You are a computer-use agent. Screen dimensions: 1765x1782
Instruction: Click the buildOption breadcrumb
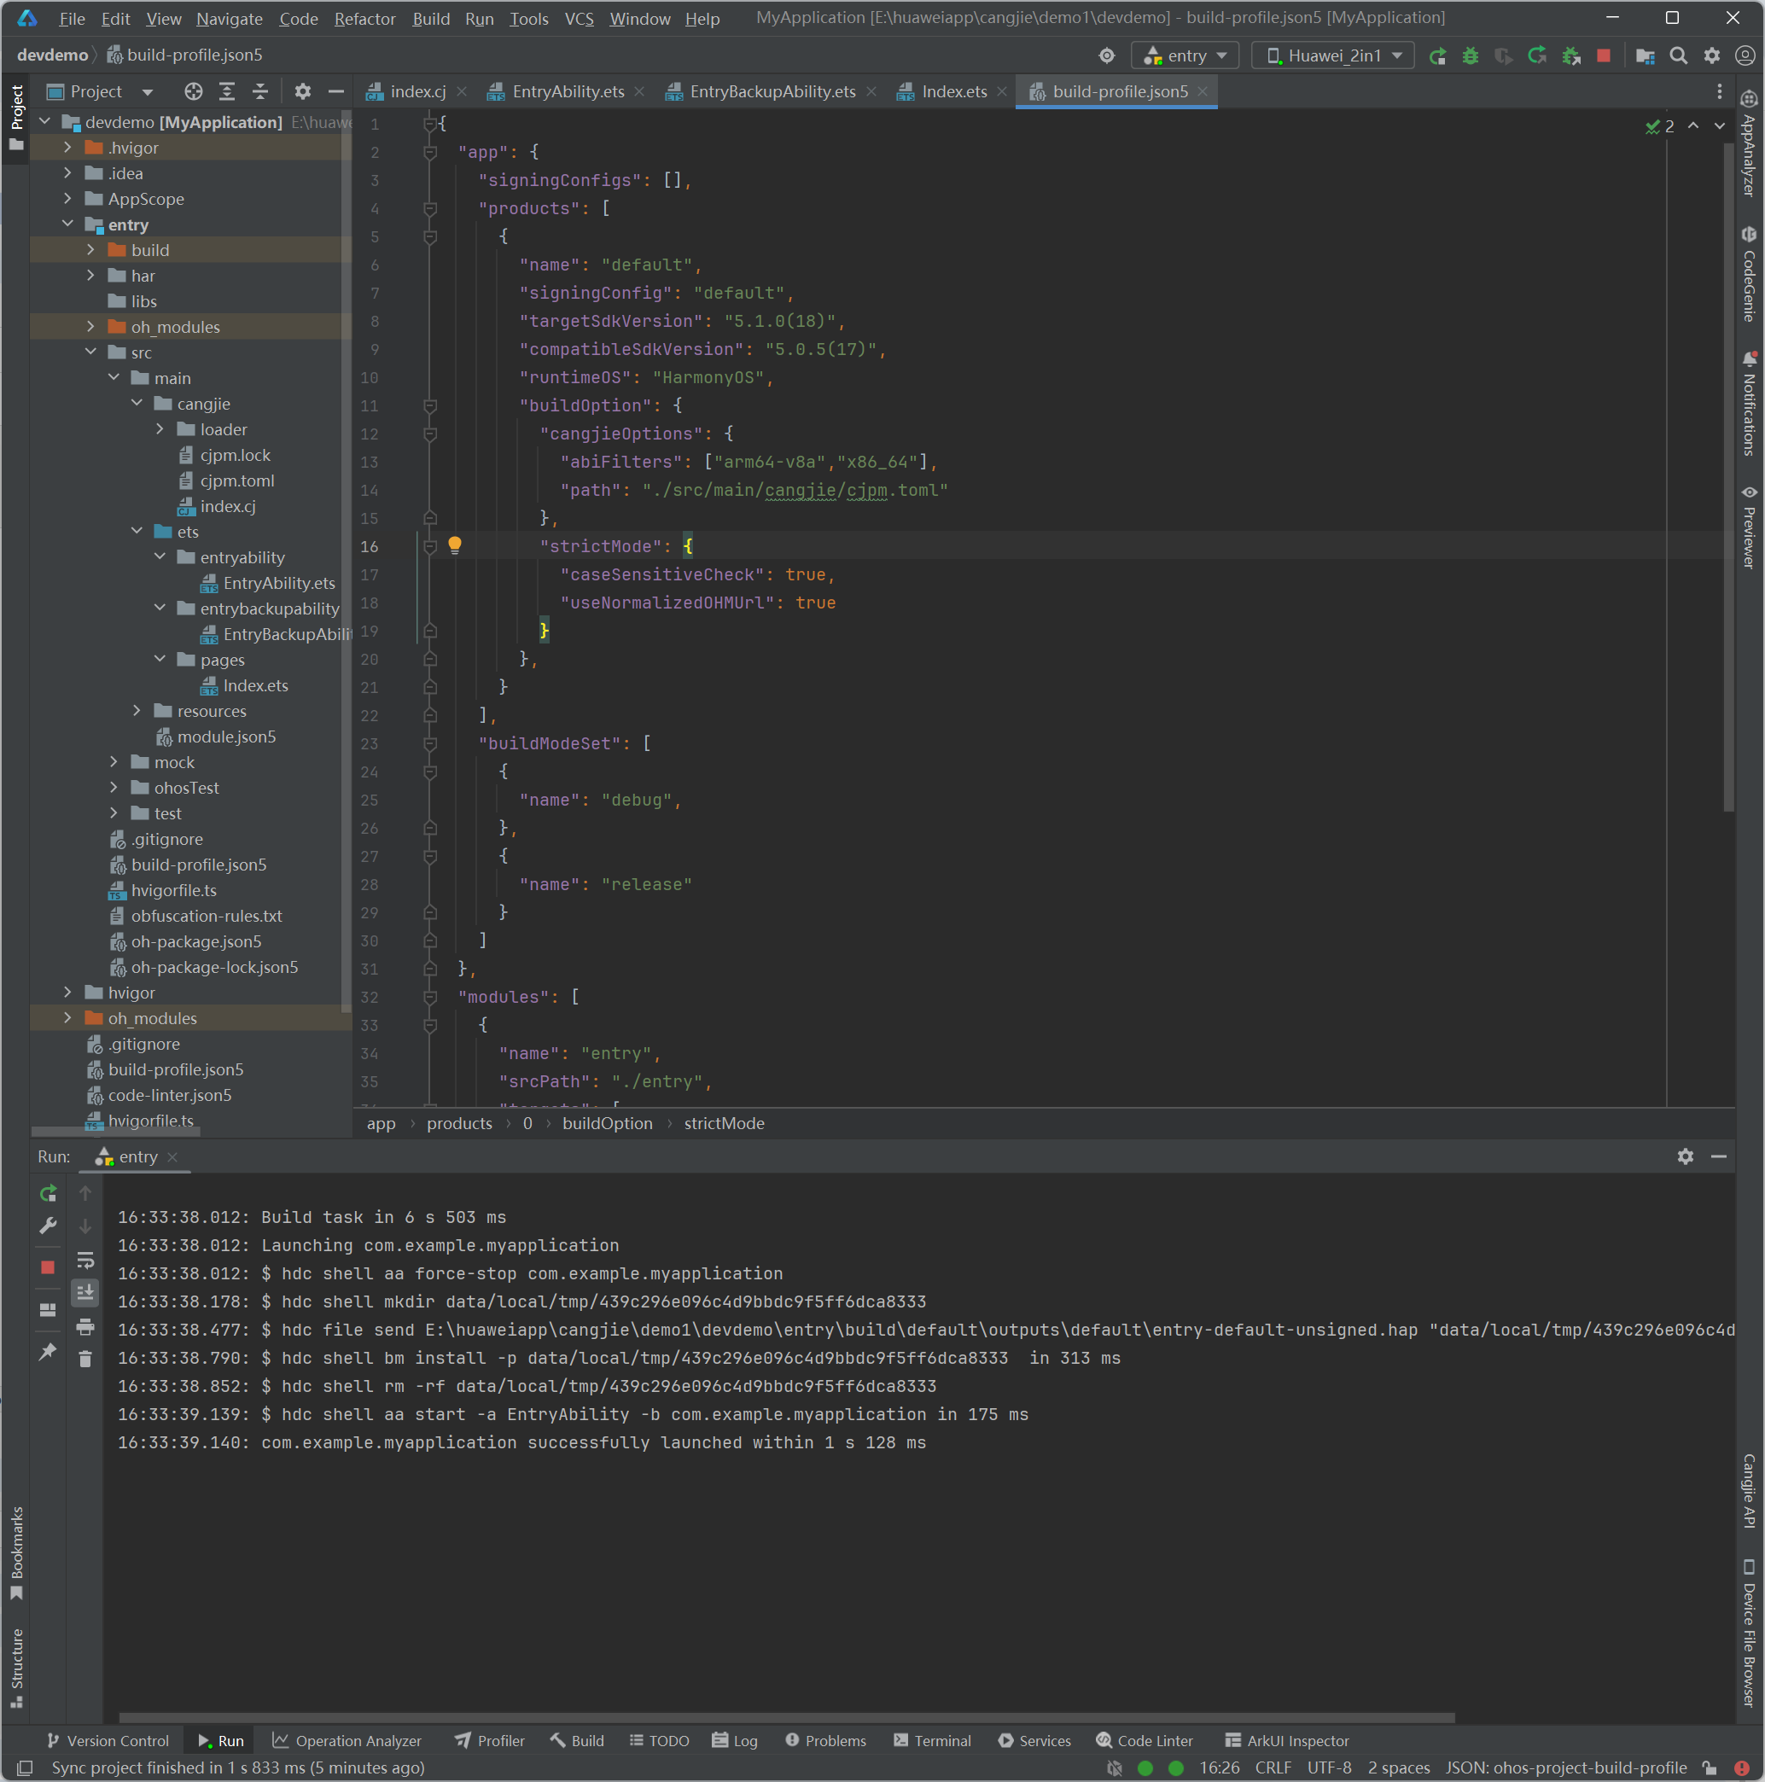tap(607, 1123)
